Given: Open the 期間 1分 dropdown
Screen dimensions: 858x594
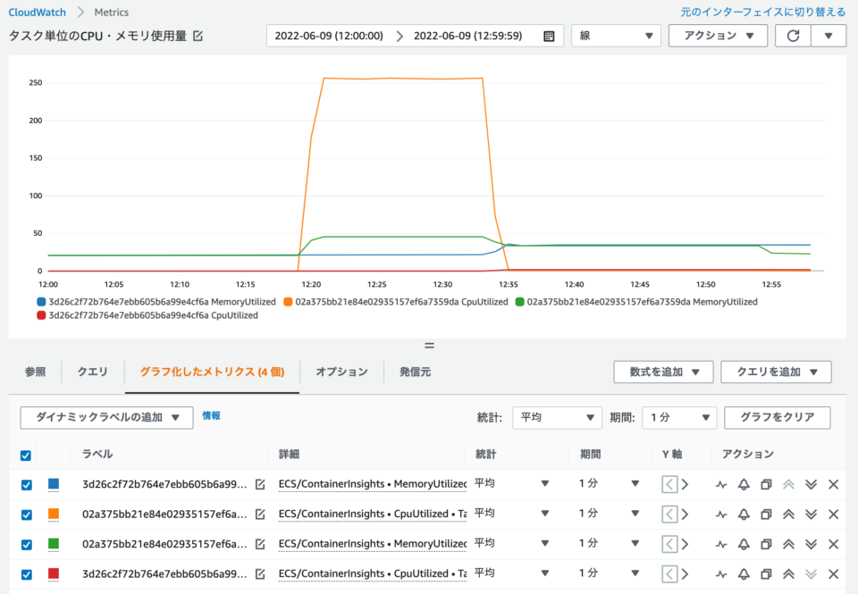Looking at the screenshot, I should click(679, 417).
